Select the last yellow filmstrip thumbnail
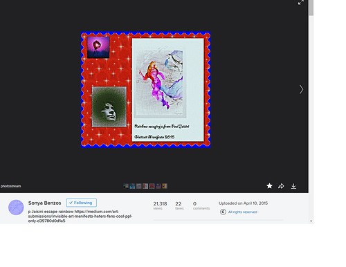346x267 pixels. click(165, 186)
